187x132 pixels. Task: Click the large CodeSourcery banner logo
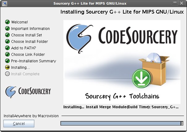pyautogui.click(x=122, y=39)
